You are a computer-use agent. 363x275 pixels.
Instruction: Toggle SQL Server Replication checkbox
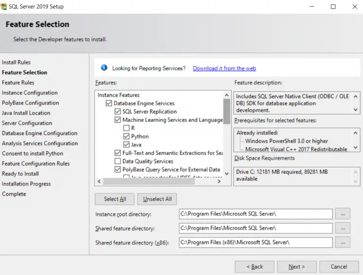coord(118,112)
